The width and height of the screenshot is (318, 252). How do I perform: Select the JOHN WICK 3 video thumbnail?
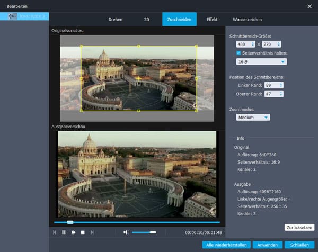[24, 16]
